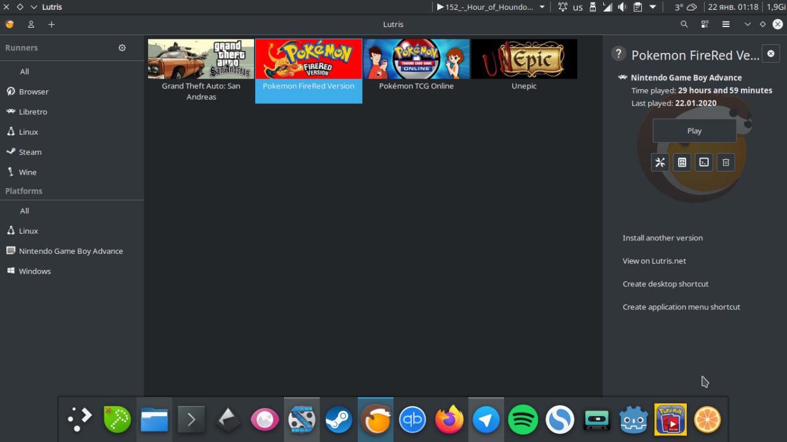Filter by Libretro runner
The width and height of the screenshot is (787, 442).
click(72, 112)
